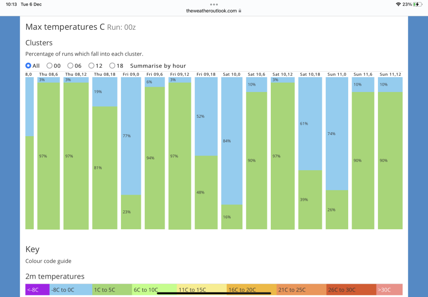Select the 06 hour radio button
This screenshot has height=297, width=428.
[70, 65]
